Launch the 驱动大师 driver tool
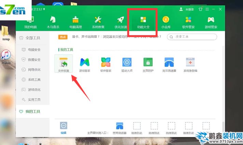 127,64
